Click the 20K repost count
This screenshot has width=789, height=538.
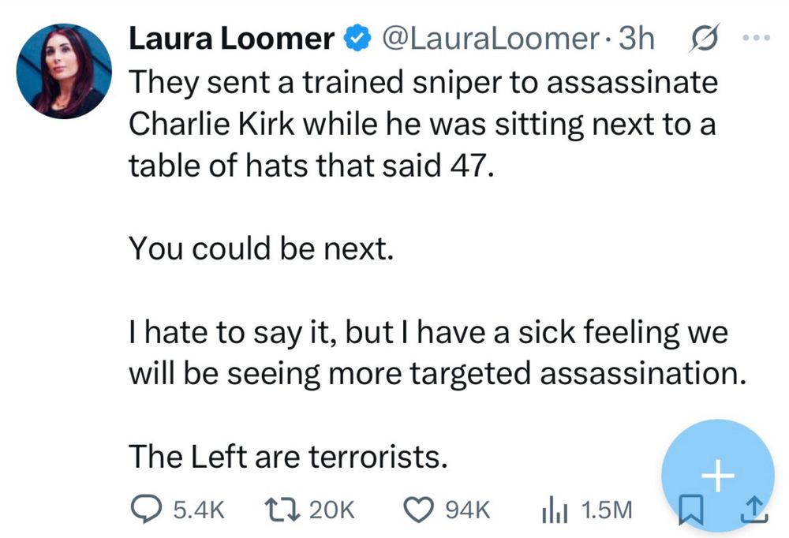pos(331,509)
